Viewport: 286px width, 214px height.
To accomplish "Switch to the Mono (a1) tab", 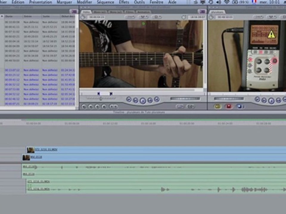I will (x=100, y=12).
